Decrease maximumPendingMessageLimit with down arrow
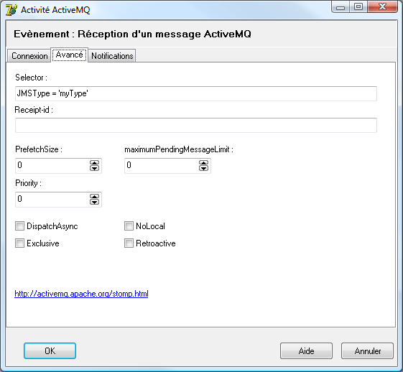This screenshot has height=372, width=403. pyautogui.click(x=203, y=168)
